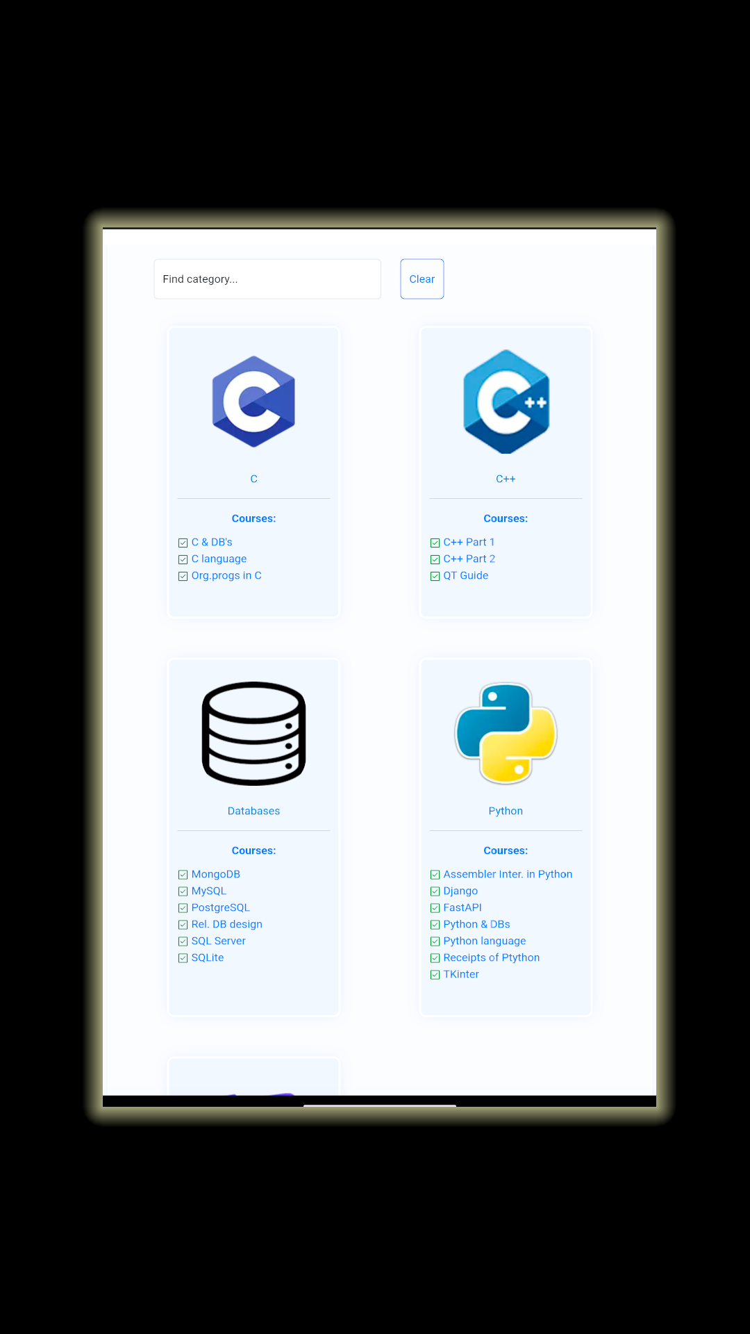
Task: Open the Rel. DB design course
Action: point(227,924)
